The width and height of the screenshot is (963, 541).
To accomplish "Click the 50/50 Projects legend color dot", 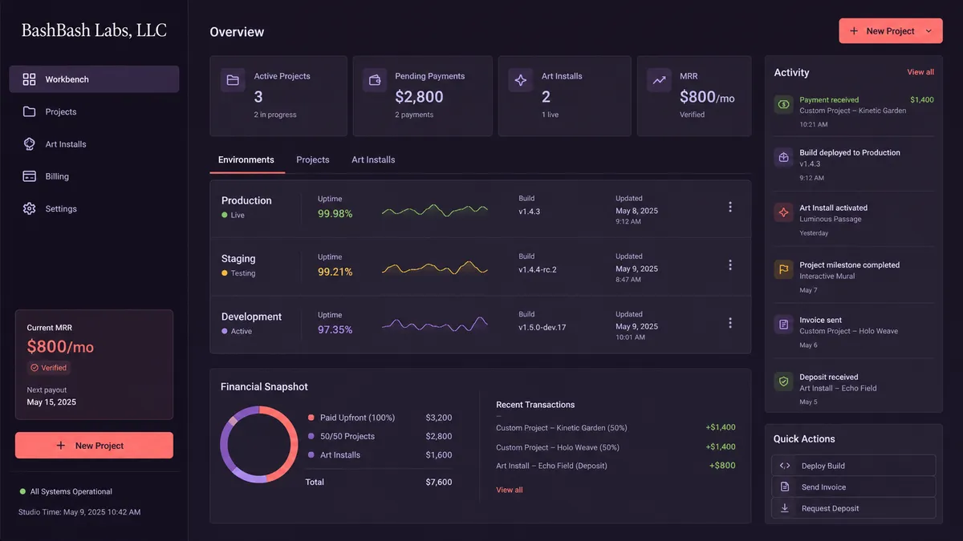I will tap(311, 436).
